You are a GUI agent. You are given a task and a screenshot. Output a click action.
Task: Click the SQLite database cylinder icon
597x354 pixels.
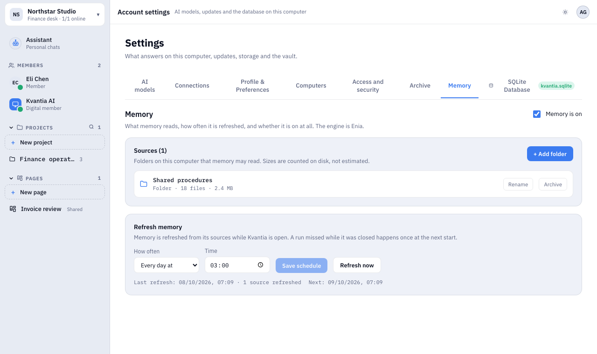[491, 86]
